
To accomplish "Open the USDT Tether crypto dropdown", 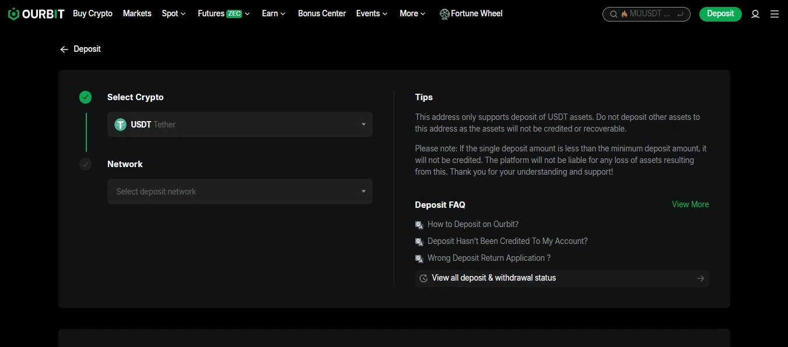I will [240, 125].
